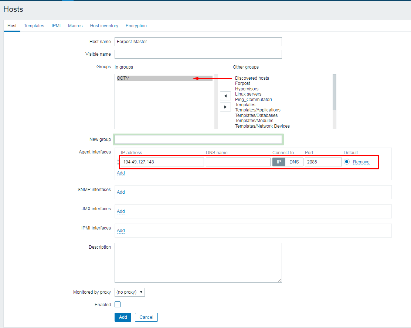Go to the Host inventory tab

point(104,26)
